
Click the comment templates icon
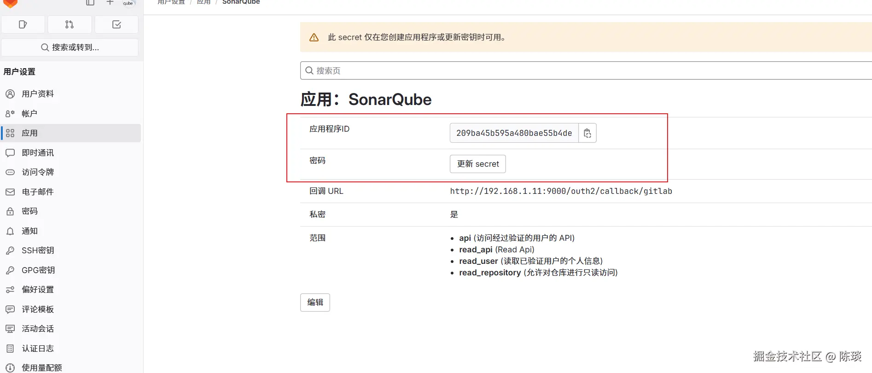coord(10,309)
